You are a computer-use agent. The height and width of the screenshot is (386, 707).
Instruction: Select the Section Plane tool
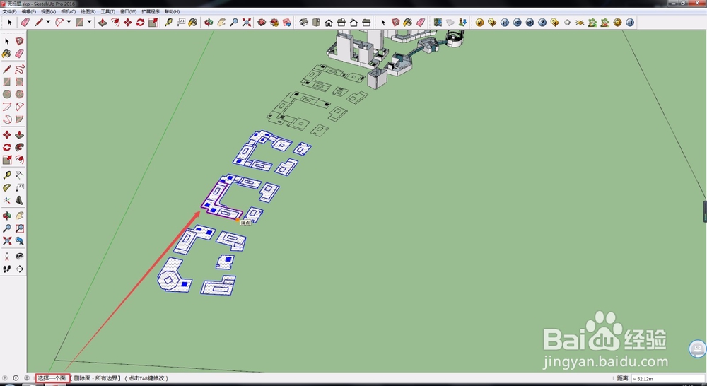point(19,269)
